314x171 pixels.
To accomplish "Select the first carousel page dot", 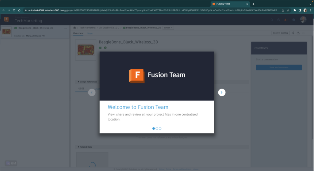I will tap(154, 128).
